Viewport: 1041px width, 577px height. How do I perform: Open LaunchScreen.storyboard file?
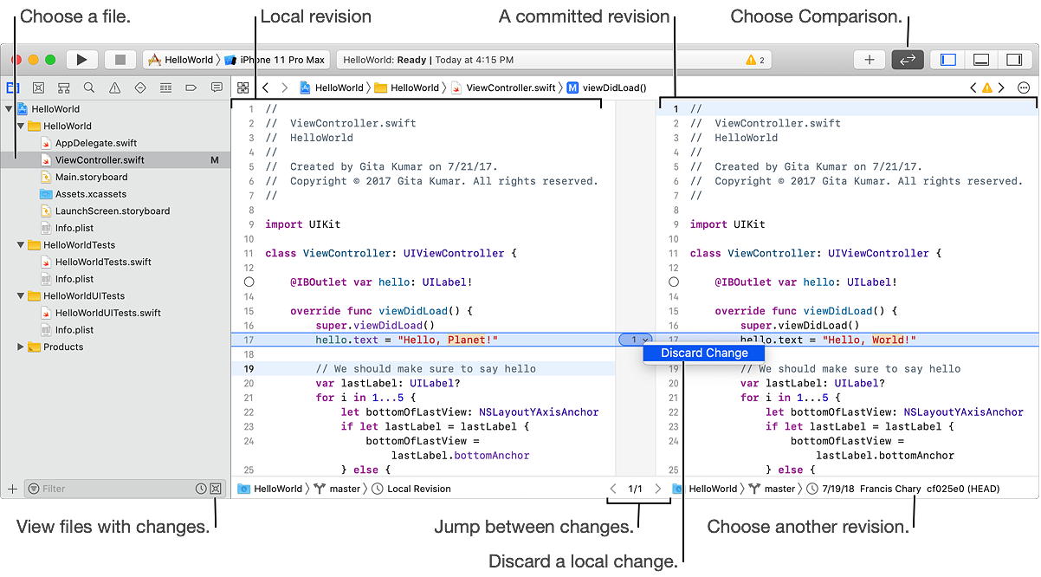click(113, 211)
